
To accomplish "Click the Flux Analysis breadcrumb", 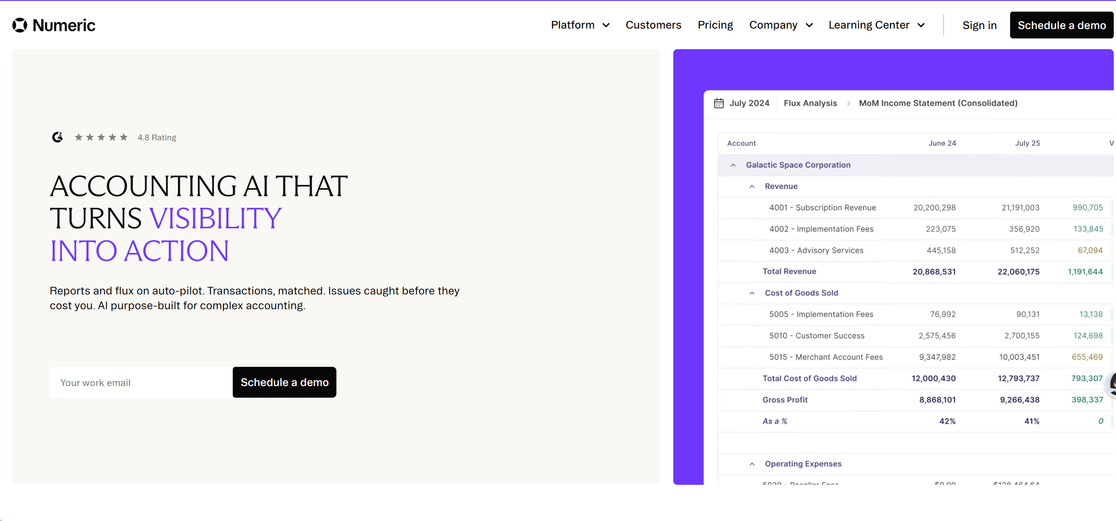I will (x=810, y=103).
